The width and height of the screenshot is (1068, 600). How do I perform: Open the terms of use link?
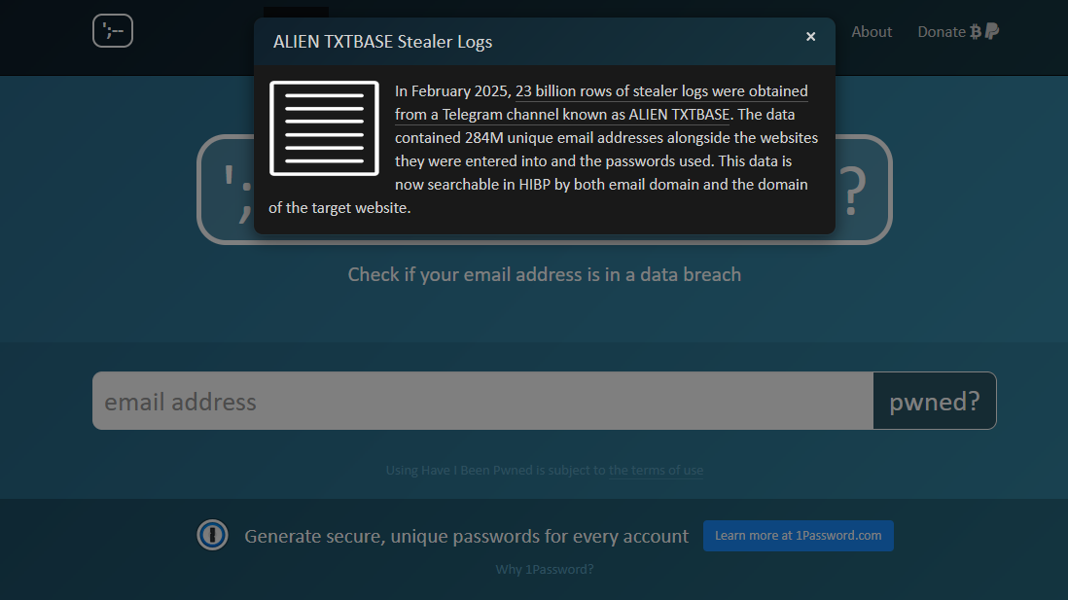tap(656, 471)
